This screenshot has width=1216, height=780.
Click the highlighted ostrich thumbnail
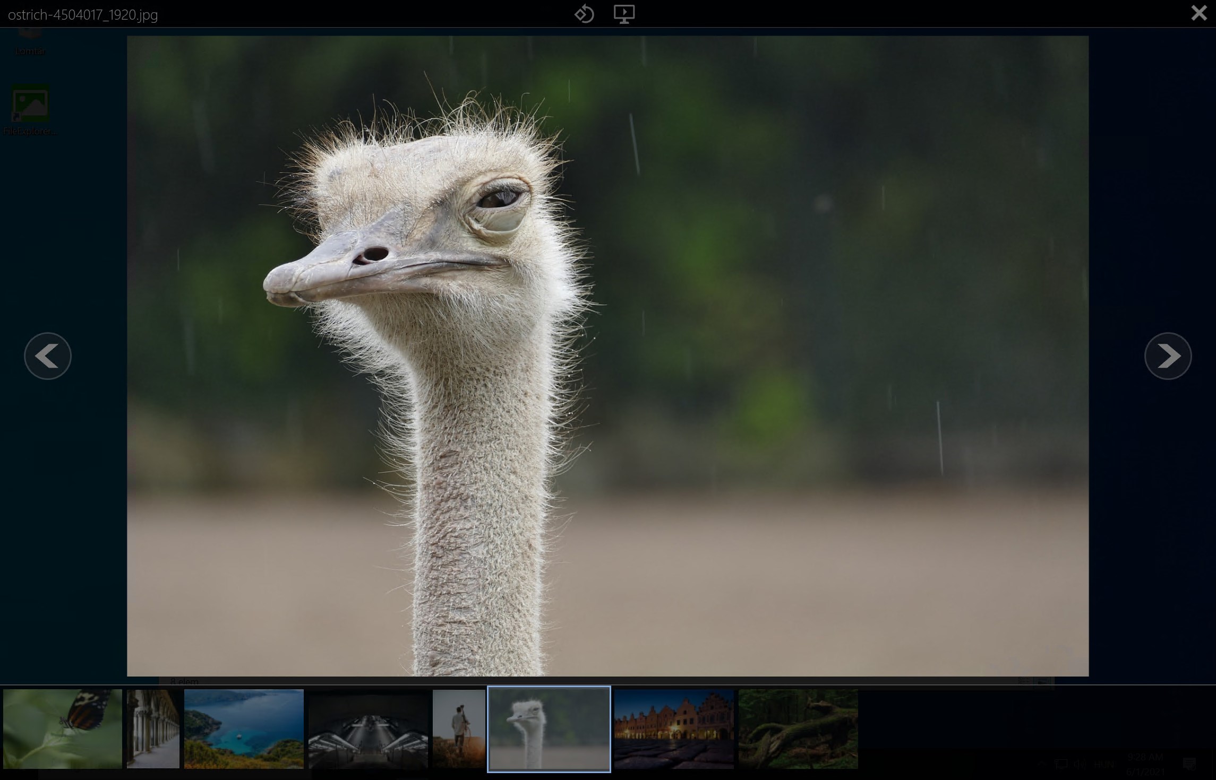(549, 729)
